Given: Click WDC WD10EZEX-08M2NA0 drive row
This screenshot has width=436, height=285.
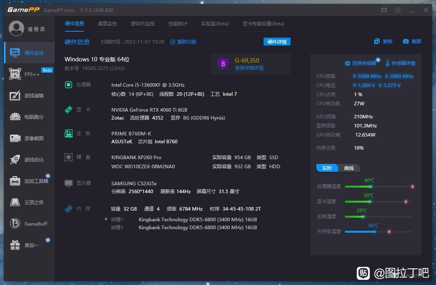Looking at the screenshot, I should click(195, 166).
